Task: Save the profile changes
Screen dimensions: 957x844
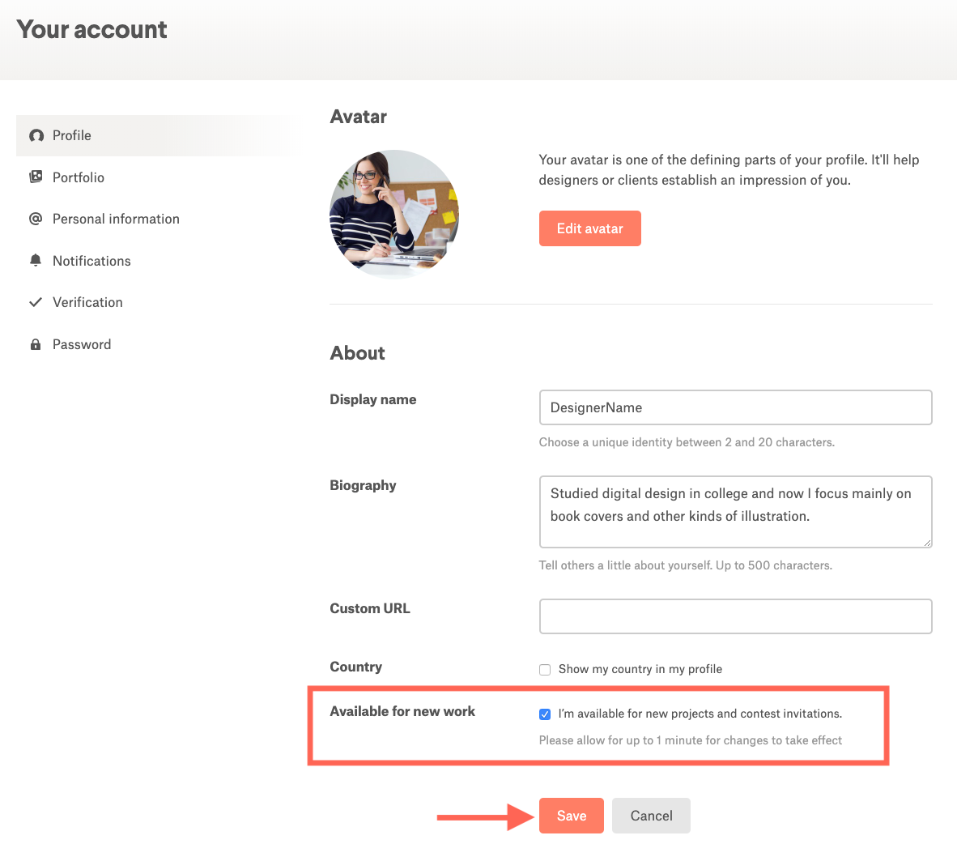Action: 571,816
